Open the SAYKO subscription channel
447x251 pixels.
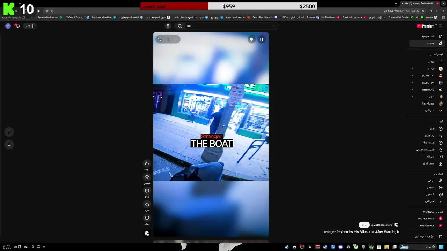[427, 76]
